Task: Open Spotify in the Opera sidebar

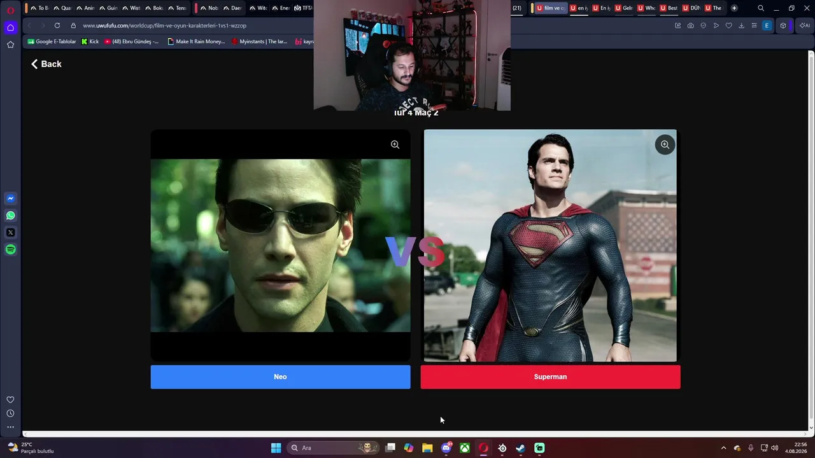Action: coord(11,249)
